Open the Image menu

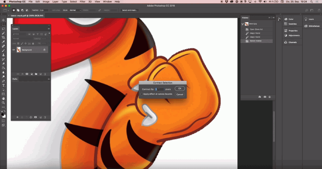coord(46,2)
